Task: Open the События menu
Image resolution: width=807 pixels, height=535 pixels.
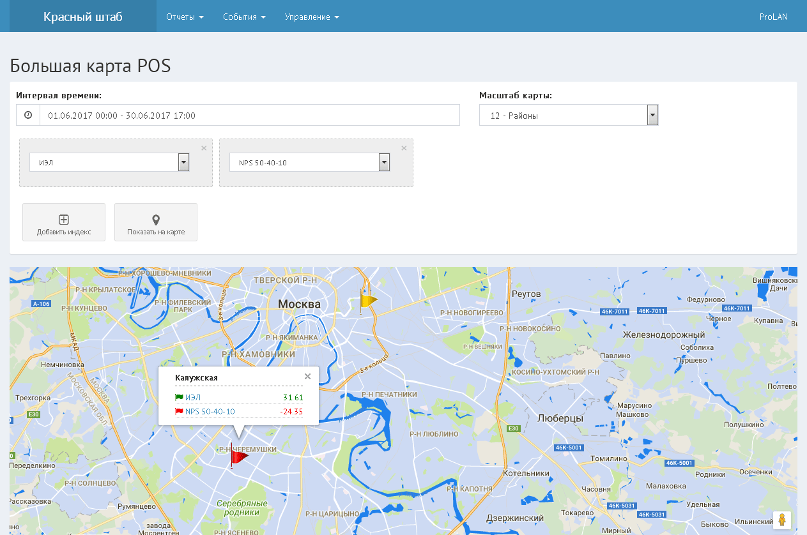Action: click(x=243, y=17)
